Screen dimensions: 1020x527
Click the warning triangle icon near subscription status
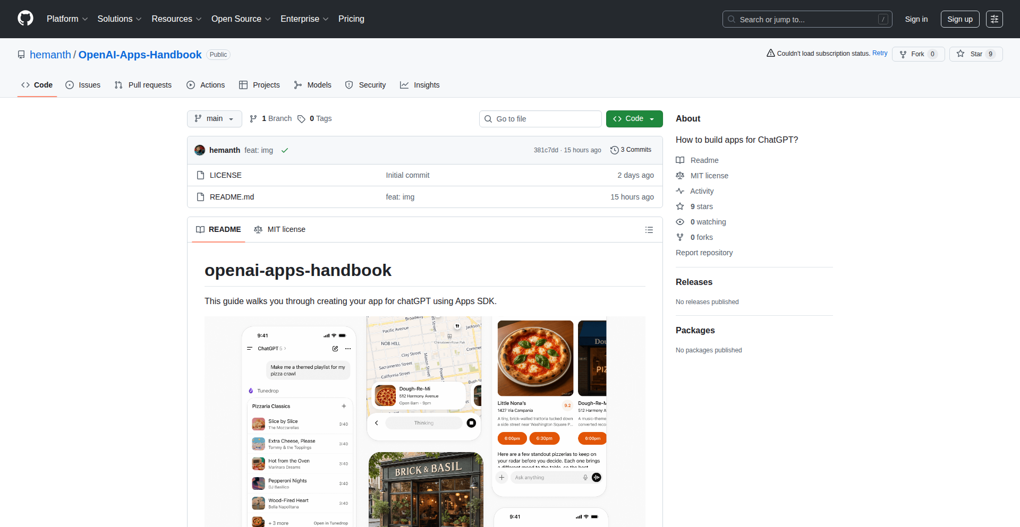click(x=770, y=53)
